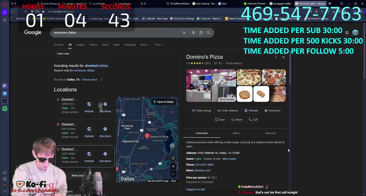The height and width of the screenshot is (196, 366).
Task: Start a voice search with the microphone
Action: tap(193, 33)
